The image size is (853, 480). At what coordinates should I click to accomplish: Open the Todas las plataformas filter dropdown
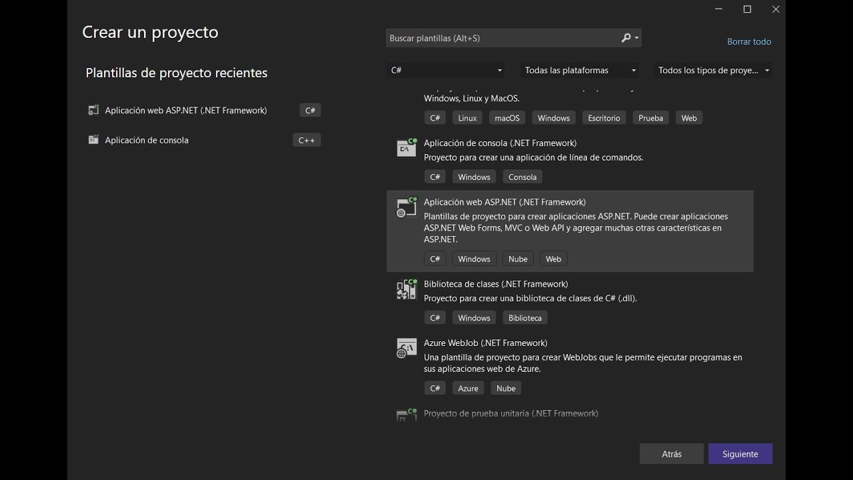tap(580, 70)
